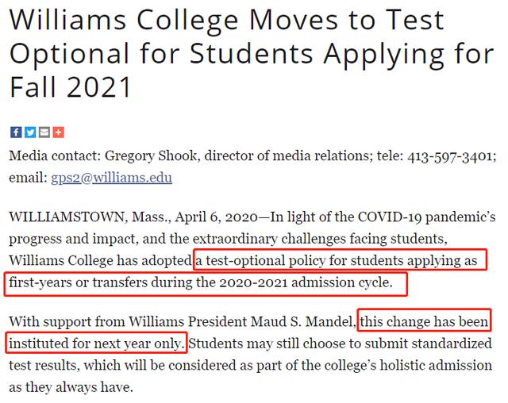Open the gps2@williams.edu email link

pyautogui.click(x=111, y=178)
